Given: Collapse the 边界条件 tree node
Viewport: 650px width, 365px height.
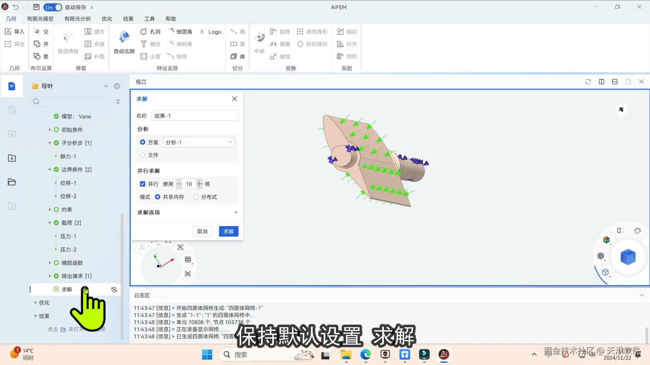Looking at the screenshot, I should (50, 170).
